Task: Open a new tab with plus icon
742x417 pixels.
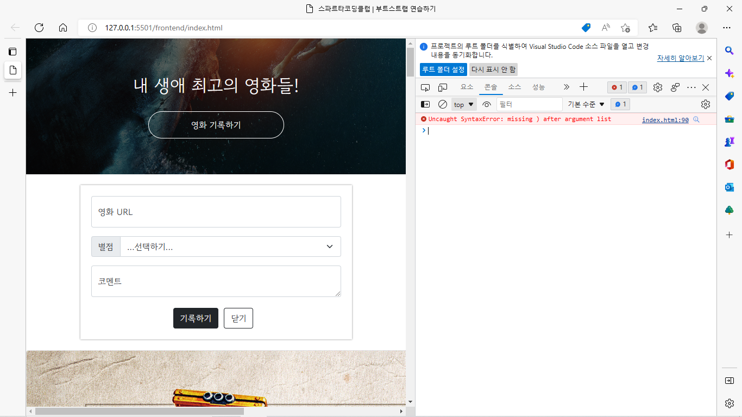Action: click(x=13, y=93)
